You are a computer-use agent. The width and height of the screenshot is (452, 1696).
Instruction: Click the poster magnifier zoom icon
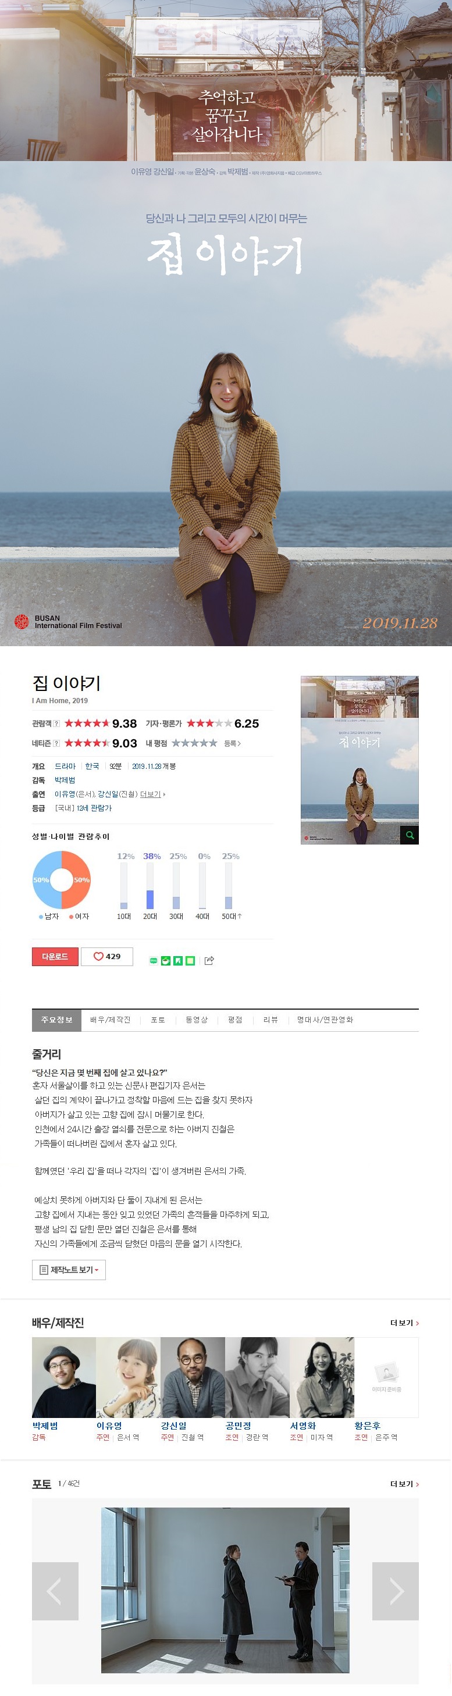pos(410,835)
